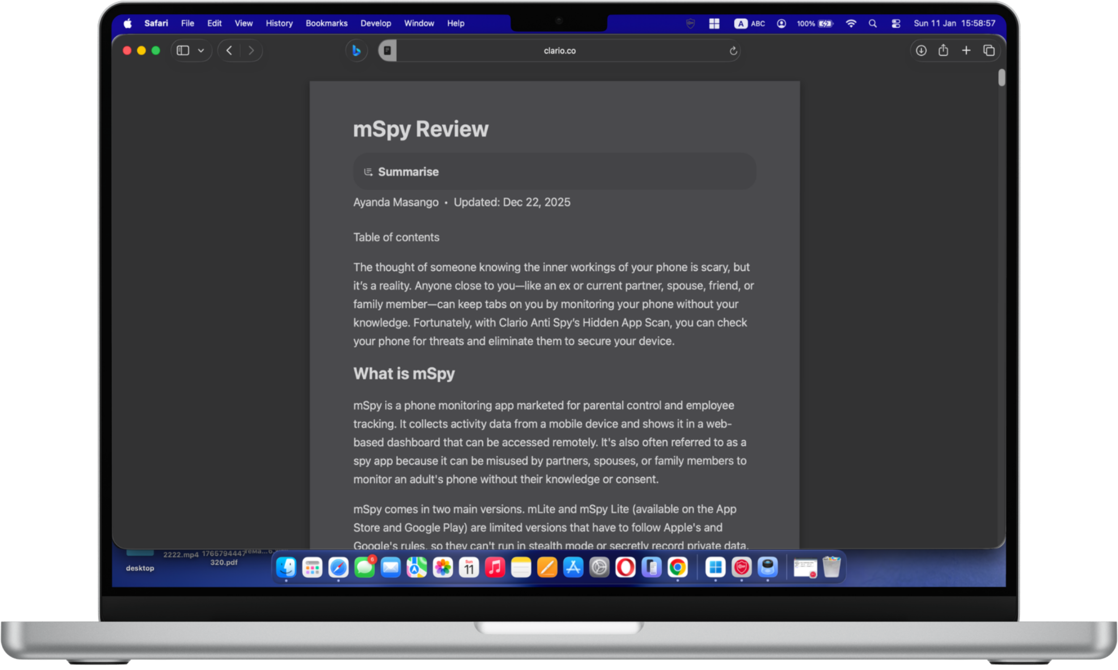Click the Share icon in Safari toolbar

943,50
